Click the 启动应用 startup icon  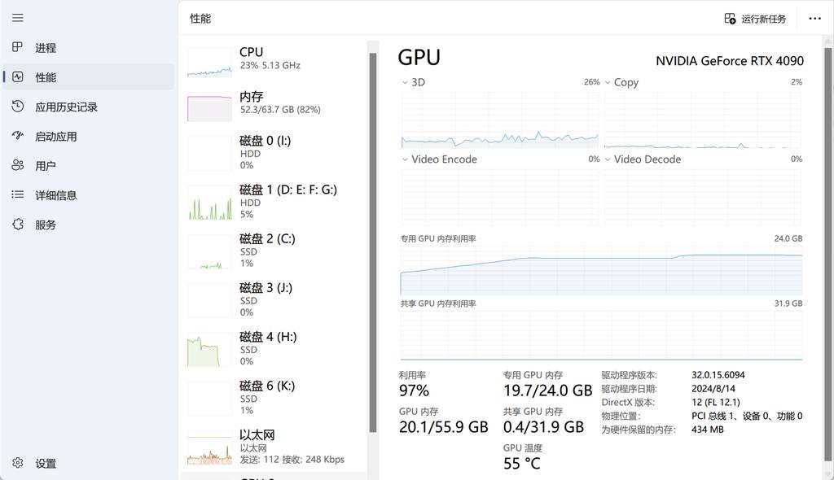pyautogui.click(x=18, y=136)
